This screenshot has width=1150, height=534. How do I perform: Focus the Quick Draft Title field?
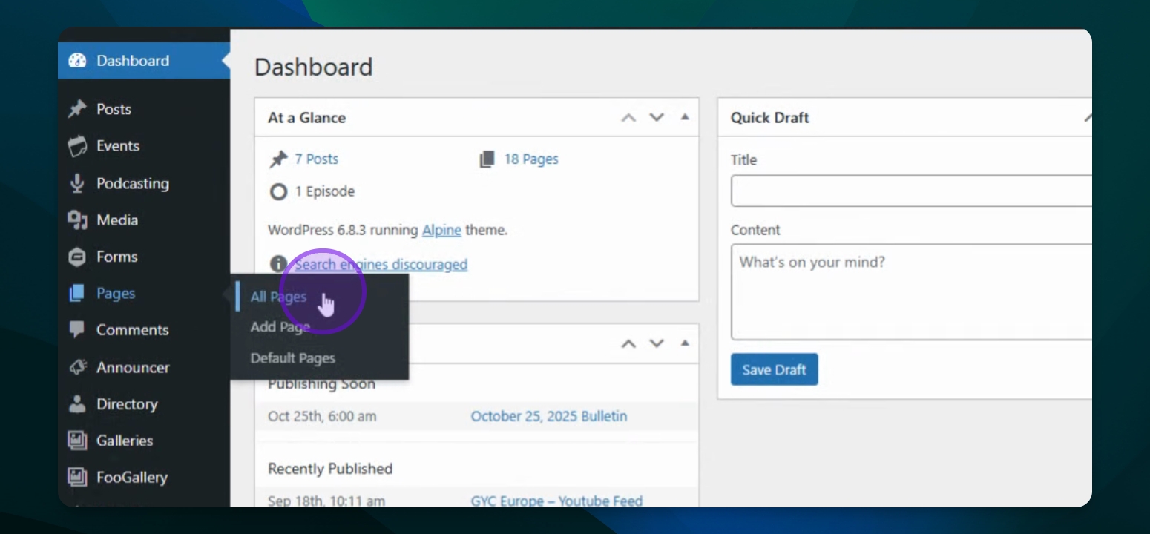(x=911, y=191)
